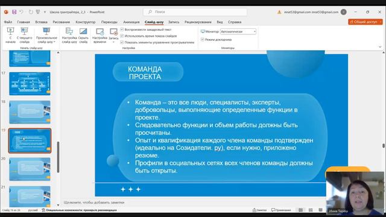Select slide 19 thumbnail
Image resolution: width=386 pixels, height=217 pixels.
pos(30,140)
